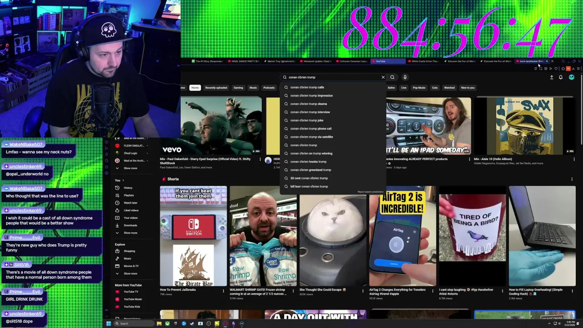The image size is (583, 328).
Task: Select the Home filter chip
Action: pos(195,87)
